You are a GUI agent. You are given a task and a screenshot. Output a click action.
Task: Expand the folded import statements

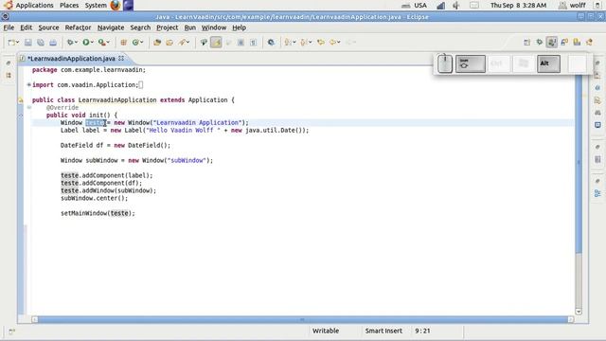click(x=29, y=84)
